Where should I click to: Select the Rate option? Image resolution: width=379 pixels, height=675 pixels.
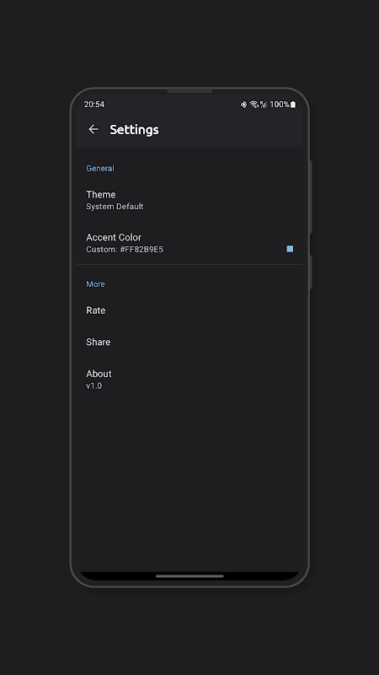coord(189,310)
